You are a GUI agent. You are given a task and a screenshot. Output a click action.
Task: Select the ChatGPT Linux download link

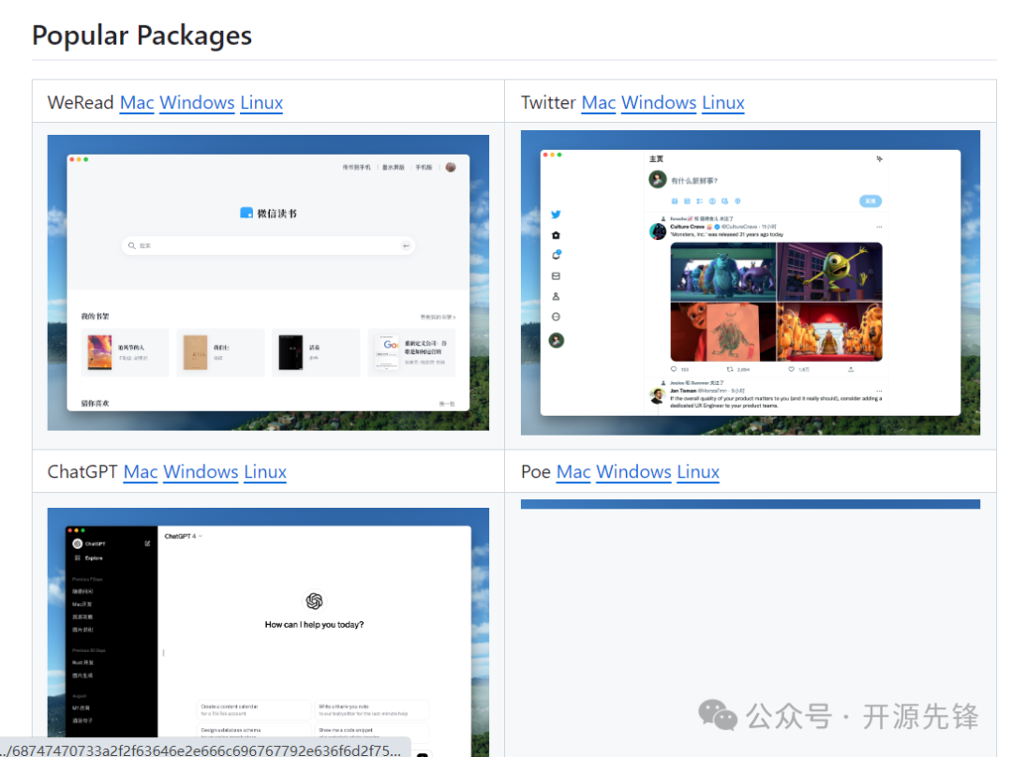pos(265,471)
